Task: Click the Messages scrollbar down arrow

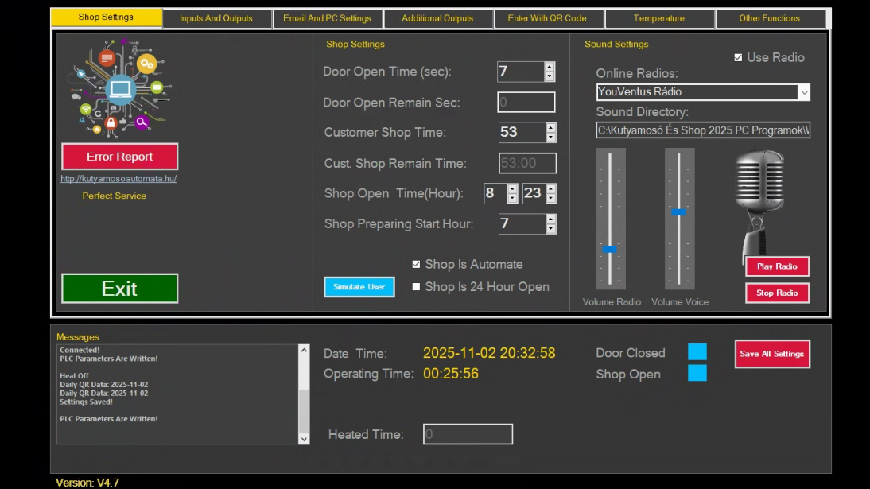Action: pyautogui.click(x=304, y=439)
